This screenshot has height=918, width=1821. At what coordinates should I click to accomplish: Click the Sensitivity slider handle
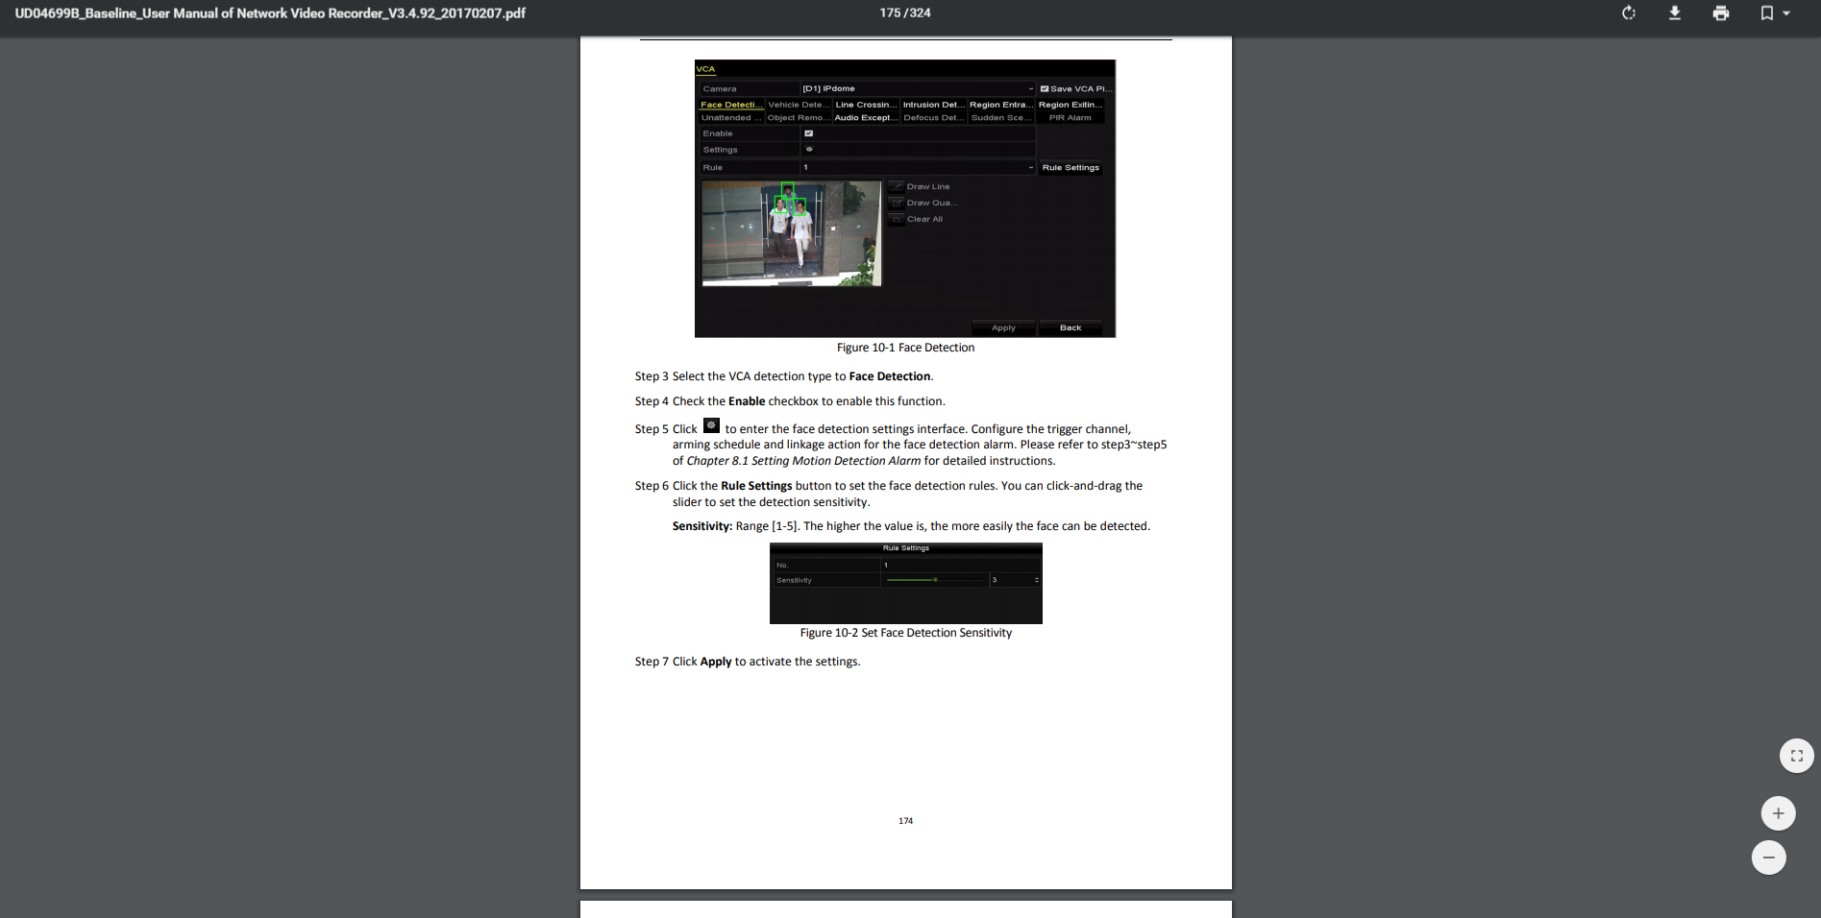[x=935, y=580]
